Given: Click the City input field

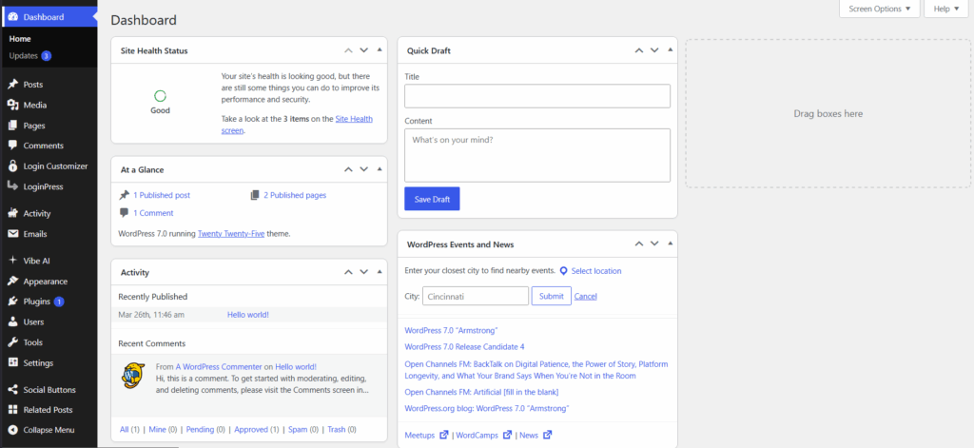Looking at the screenshot, I should tap(476, 296).
